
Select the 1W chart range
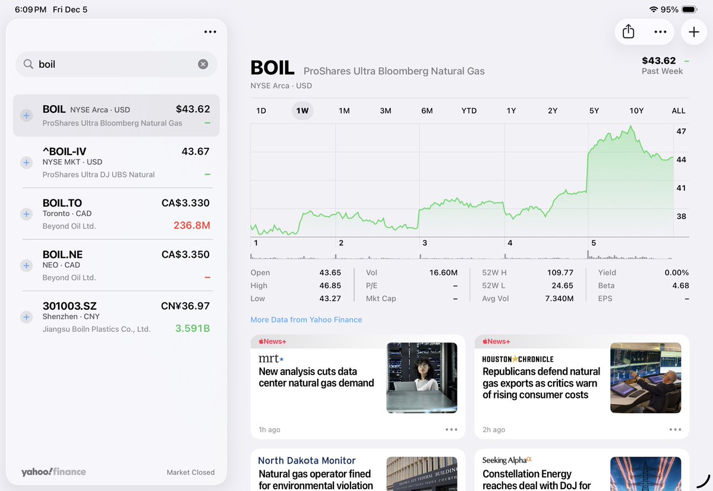[x=302, y=110]
